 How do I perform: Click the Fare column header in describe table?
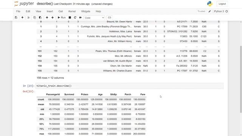(x=143, y=94)
